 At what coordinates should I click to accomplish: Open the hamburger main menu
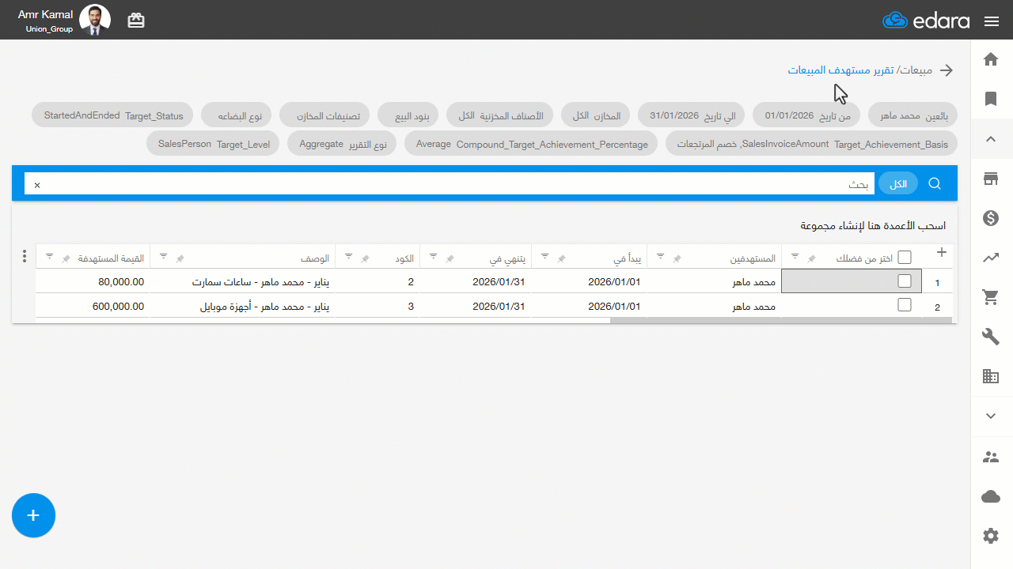tap(992, 21)
